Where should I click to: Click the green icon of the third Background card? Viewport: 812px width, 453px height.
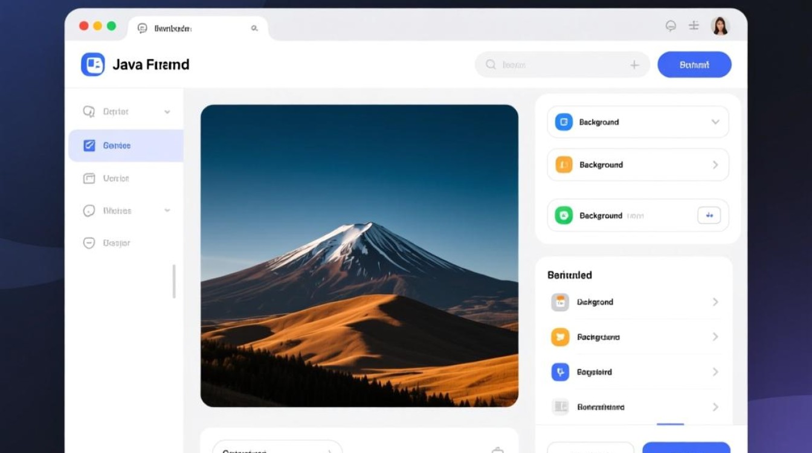[x=563, y=215]
